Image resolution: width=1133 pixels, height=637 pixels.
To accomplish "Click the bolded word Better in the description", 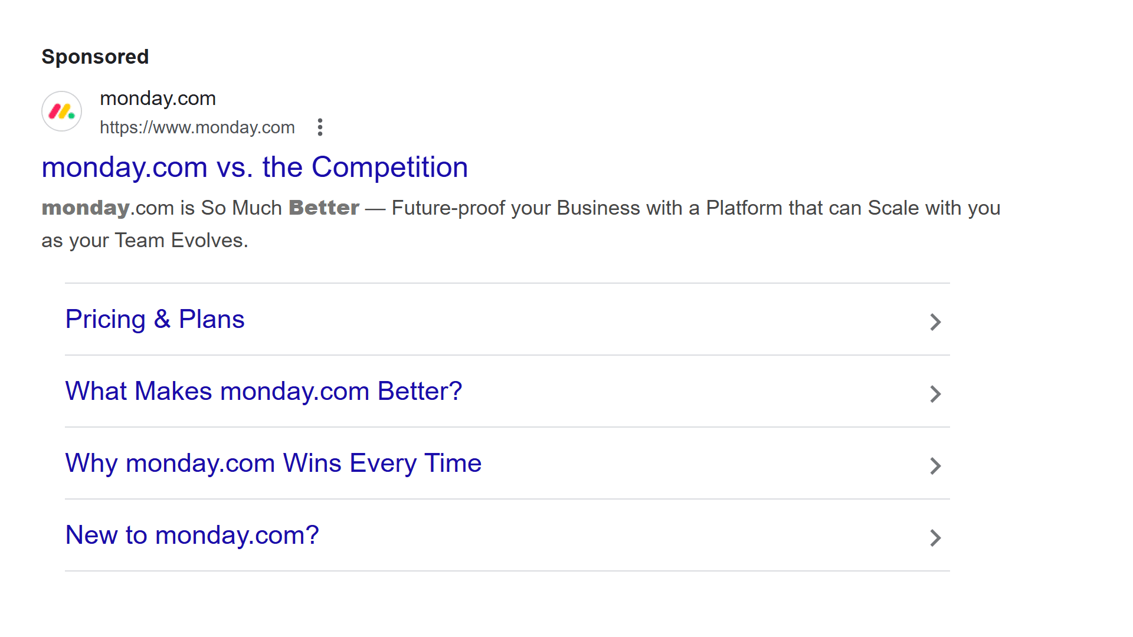I will pyautogui.click(x=323, y=208).
